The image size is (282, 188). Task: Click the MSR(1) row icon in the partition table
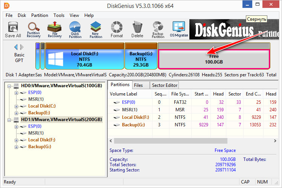pos(117,110)
